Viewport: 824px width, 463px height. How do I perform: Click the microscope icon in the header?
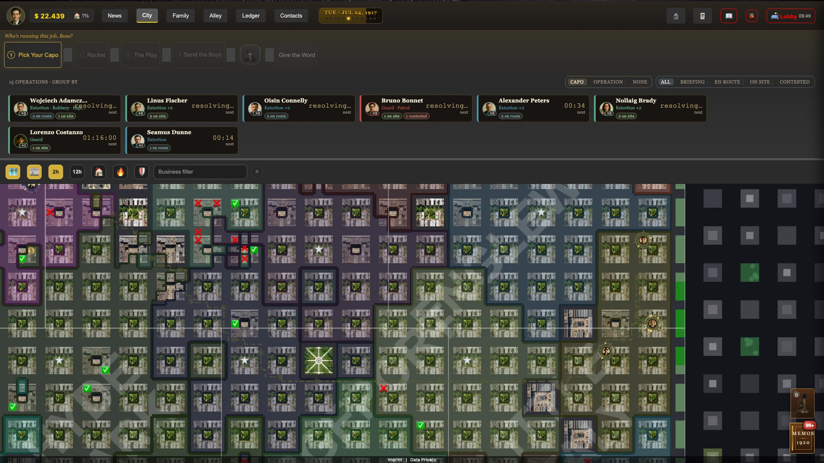pyautogui.click(x=676, y=16)
